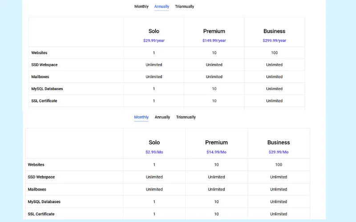Click MySQL Databases label in monthly table
The height and width of the screenshot is (222, 356).
44,202
